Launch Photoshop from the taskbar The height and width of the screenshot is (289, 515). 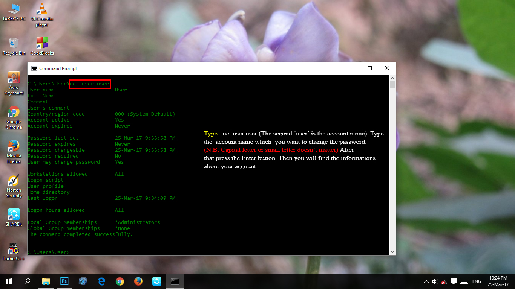64,281
